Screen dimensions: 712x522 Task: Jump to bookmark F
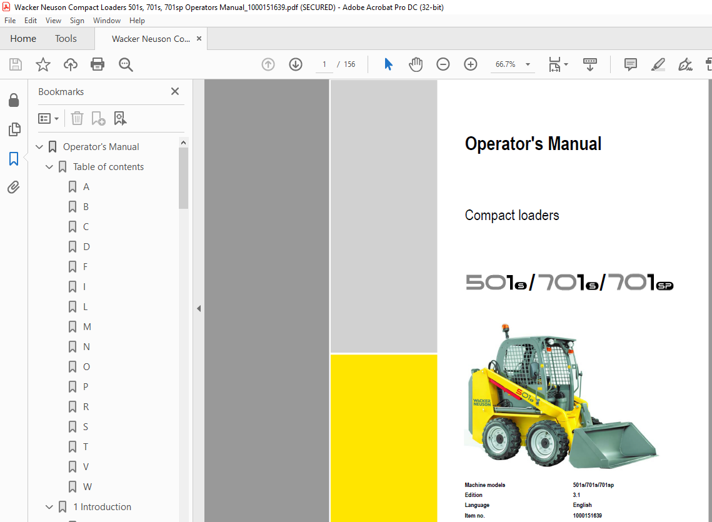click(86, 267)
